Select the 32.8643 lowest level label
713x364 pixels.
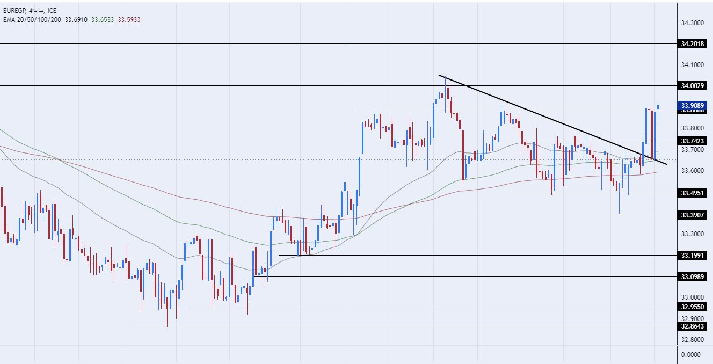[692, 326]
